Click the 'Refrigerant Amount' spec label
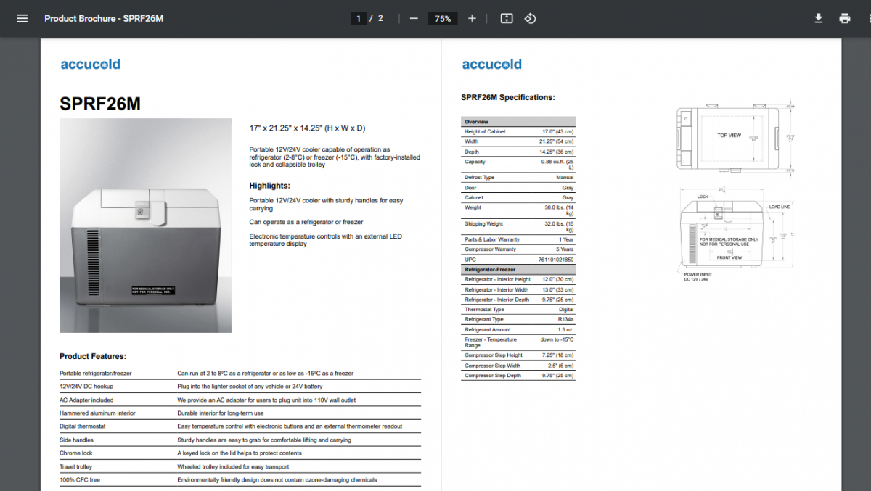Screen dimensions: 871x491 point(488,329)
